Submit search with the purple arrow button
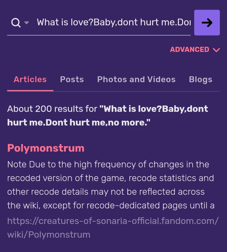This screenshot has height=252, width=227. point(207,23)
